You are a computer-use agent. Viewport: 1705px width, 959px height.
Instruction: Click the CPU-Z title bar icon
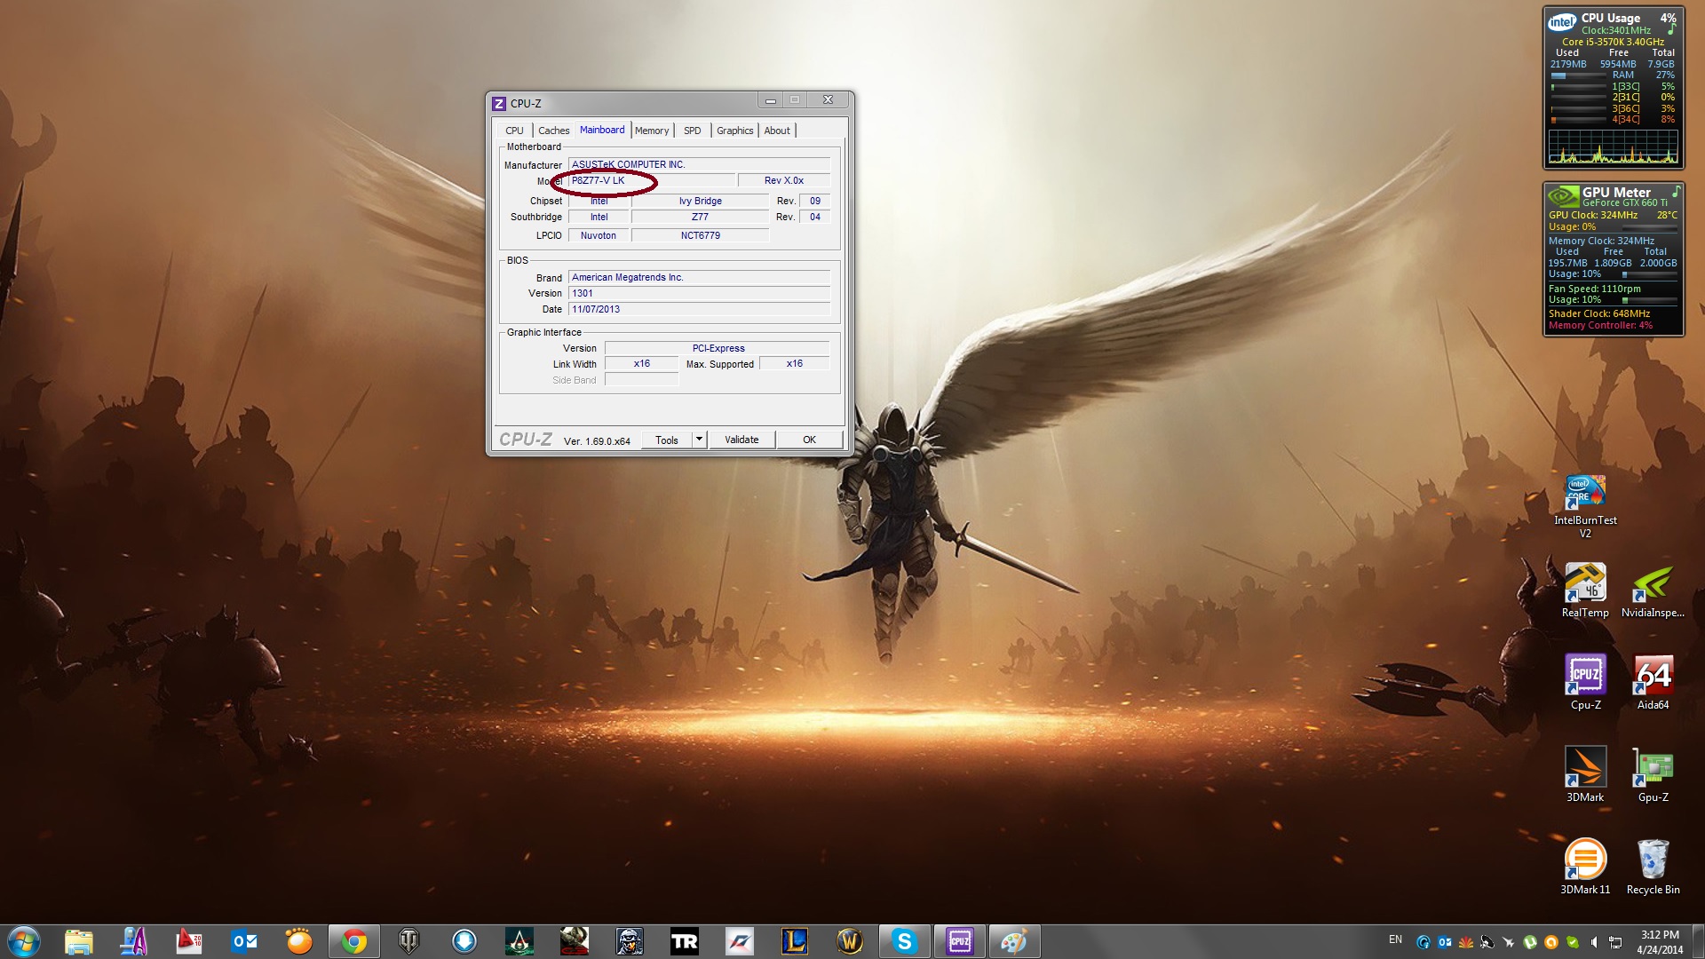click(x=499, y=104)
